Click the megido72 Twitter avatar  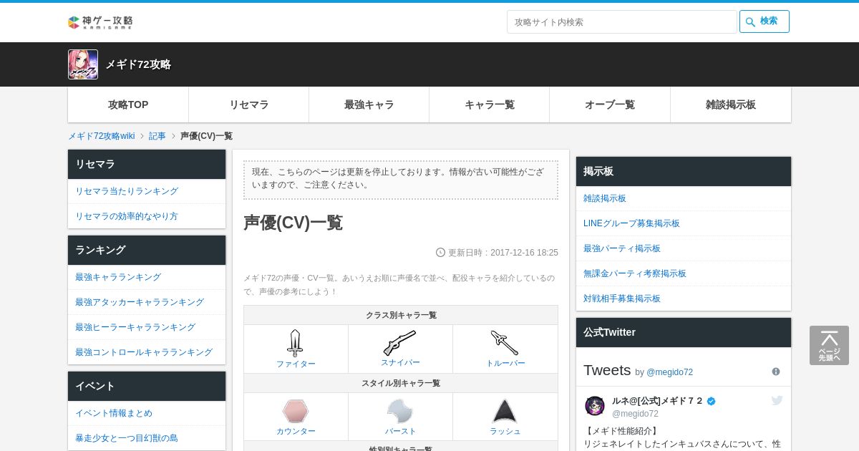click(x=595, y=406)
